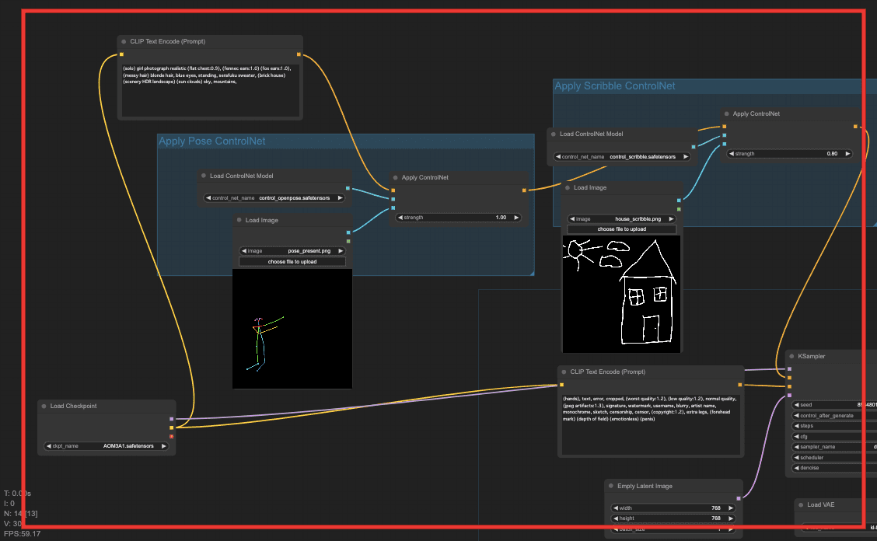Increase the 1.00 strength with right arrow
877x541 pixels.
tap(516, 218)
